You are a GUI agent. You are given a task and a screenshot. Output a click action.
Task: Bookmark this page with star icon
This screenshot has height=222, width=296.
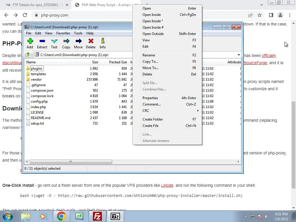click(x=260, y=15)
